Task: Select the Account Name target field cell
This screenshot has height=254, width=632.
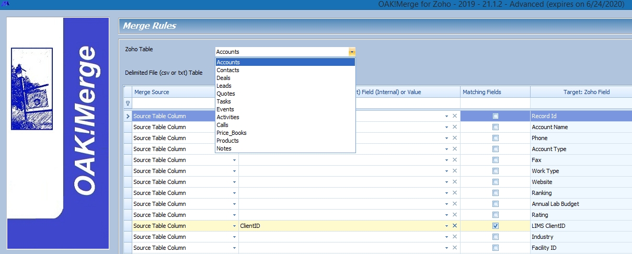Action: tap(581, 127)
